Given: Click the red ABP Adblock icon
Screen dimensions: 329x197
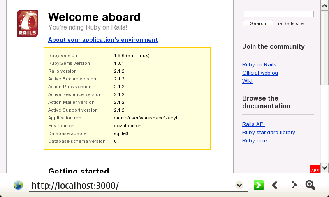Looking at the screenshot, I should [x=315, y=169].
